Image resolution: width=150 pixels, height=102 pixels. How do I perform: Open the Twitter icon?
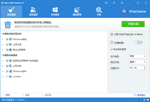pyautogui.click(x=144, y=100)
